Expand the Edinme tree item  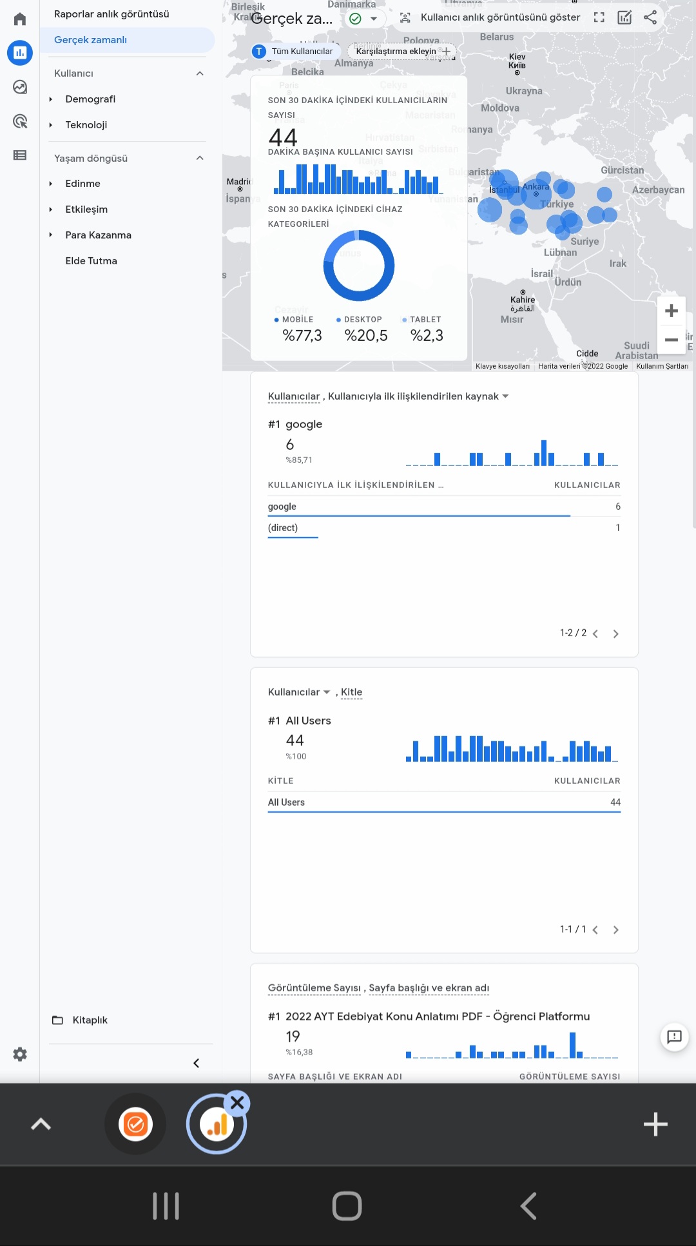50,184
